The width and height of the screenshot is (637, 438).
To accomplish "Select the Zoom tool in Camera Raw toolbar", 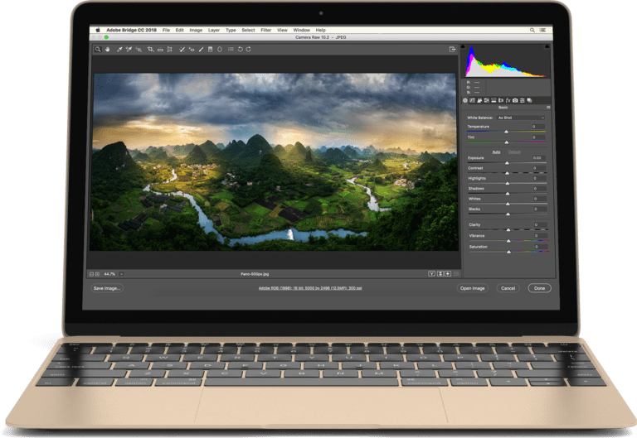I will [98, 49].
